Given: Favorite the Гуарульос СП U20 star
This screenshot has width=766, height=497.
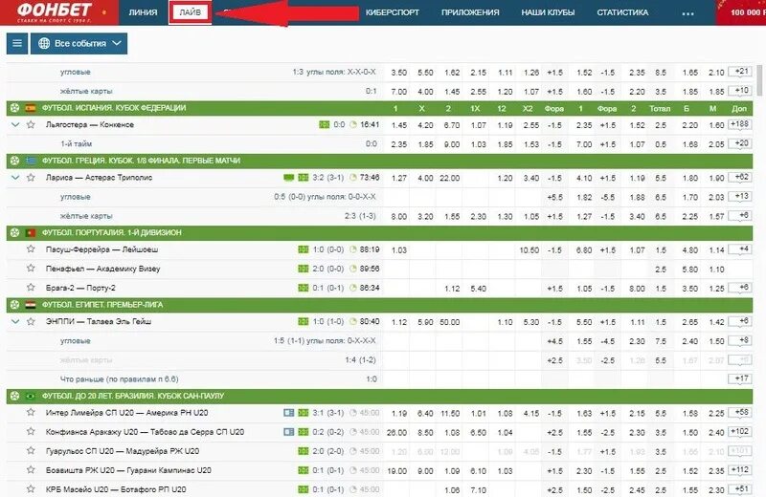Looking at the screenshot, I should point(31,451).
